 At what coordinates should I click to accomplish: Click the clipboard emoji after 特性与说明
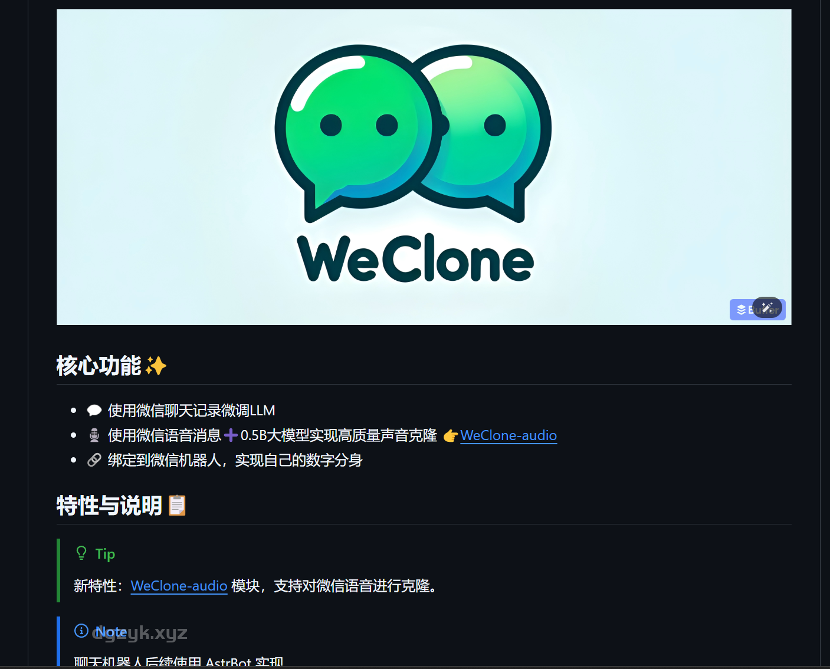[178, 506]
